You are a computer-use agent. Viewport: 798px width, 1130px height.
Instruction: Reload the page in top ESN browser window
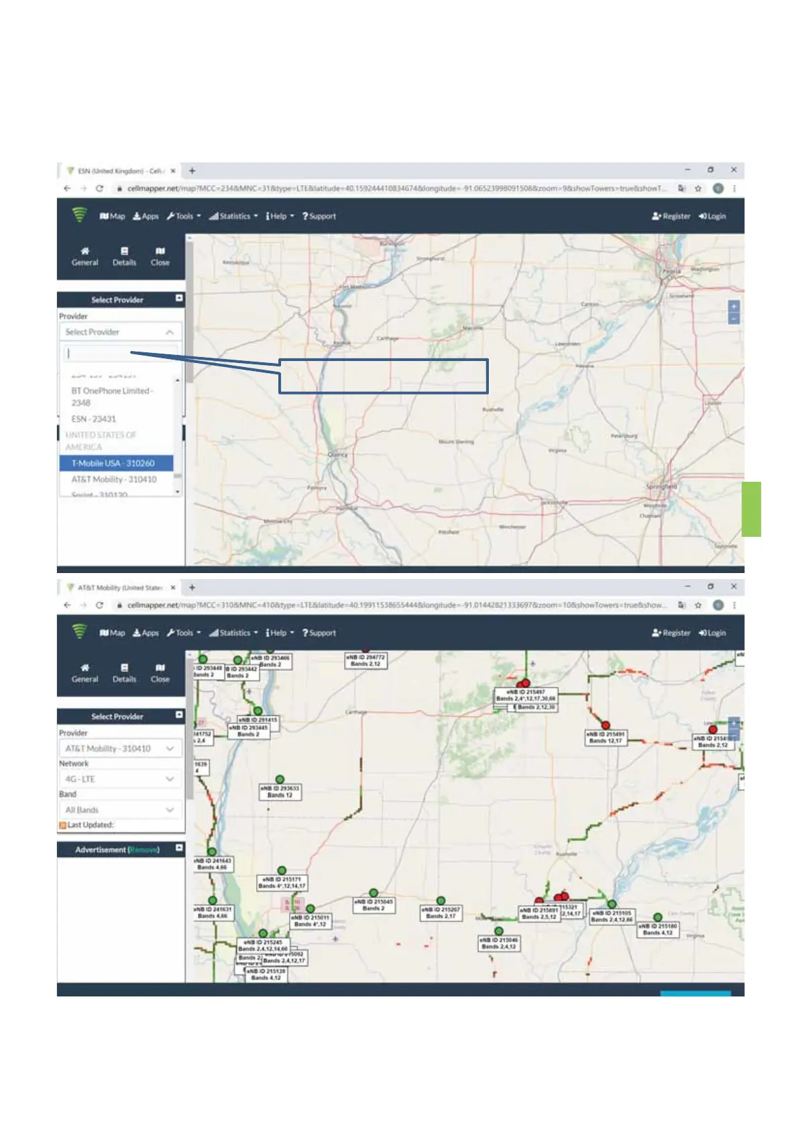(99, 189)
